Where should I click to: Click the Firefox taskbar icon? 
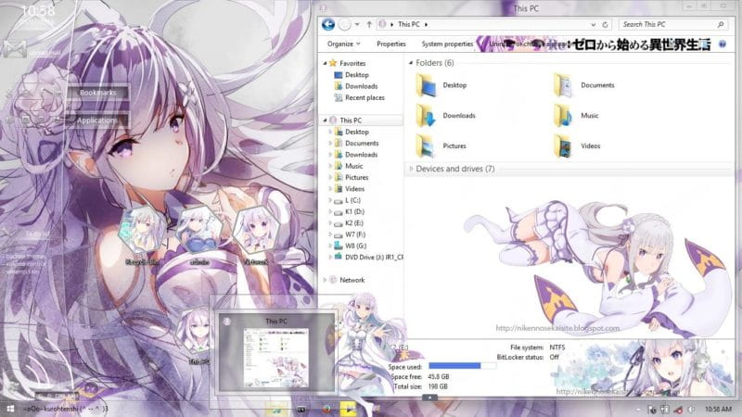[x=327, y=409]
